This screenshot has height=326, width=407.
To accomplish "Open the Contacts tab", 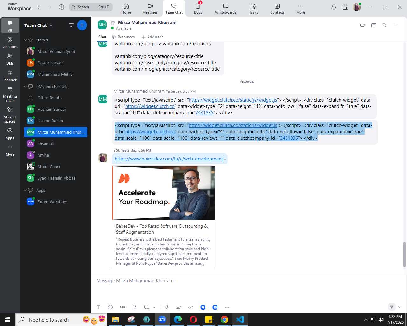I will tap(277, 9).
